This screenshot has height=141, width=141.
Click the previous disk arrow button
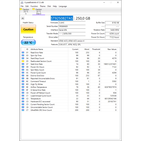23,18
